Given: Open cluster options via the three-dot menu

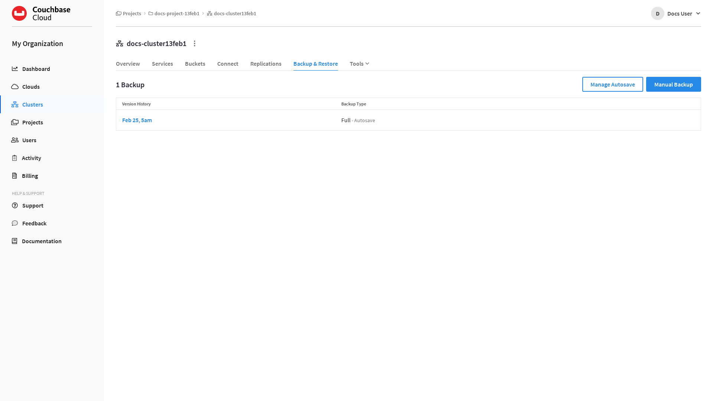Looking at the screenshot, I should point(195,43).
